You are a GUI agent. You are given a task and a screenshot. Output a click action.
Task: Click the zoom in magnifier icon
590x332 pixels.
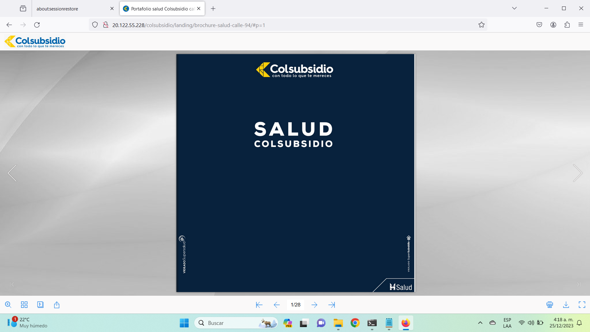[x=8, y=305]
